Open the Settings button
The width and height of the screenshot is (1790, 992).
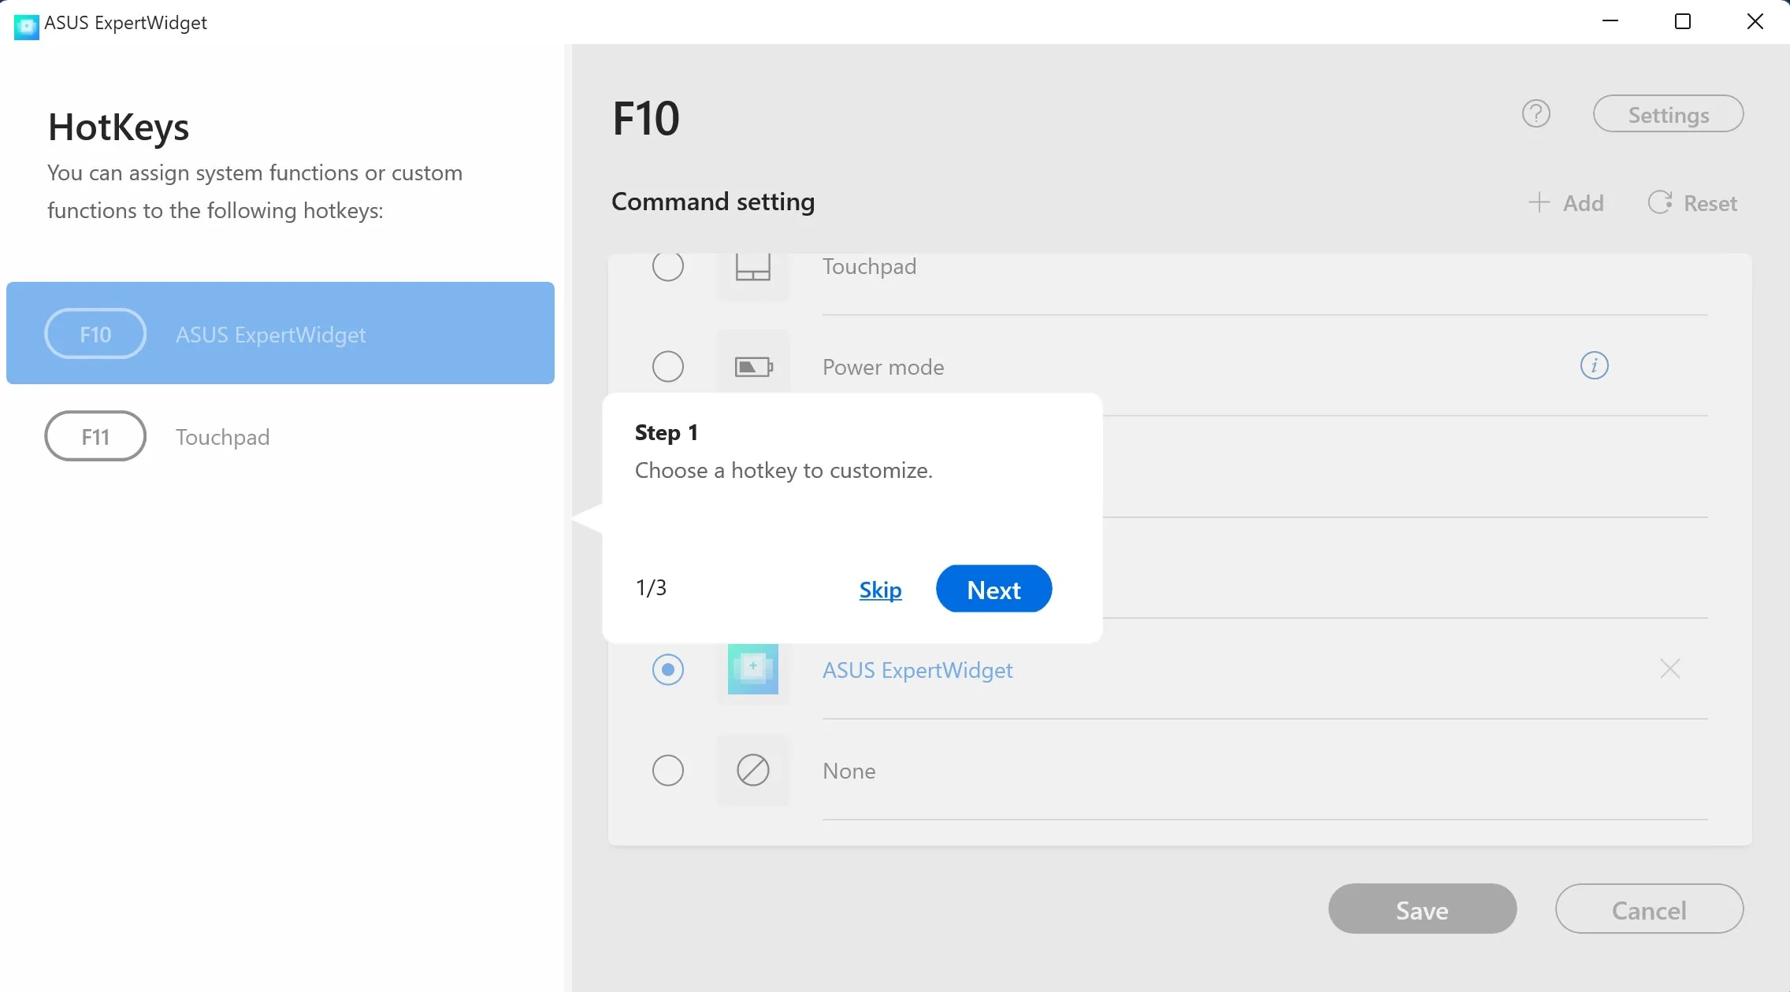1668,114
